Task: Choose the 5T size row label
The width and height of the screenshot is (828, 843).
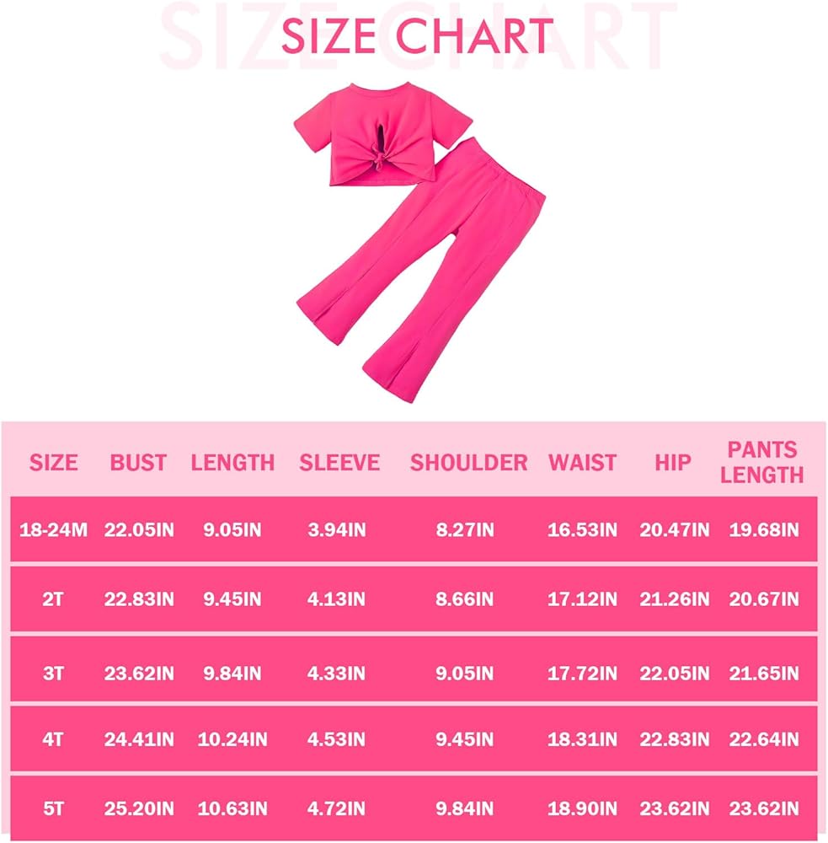Action: pos(54,809)
